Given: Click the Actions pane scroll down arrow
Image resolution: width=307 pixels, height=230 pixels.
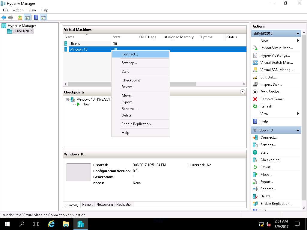Looking at the screenshot, I should [304, 208].
